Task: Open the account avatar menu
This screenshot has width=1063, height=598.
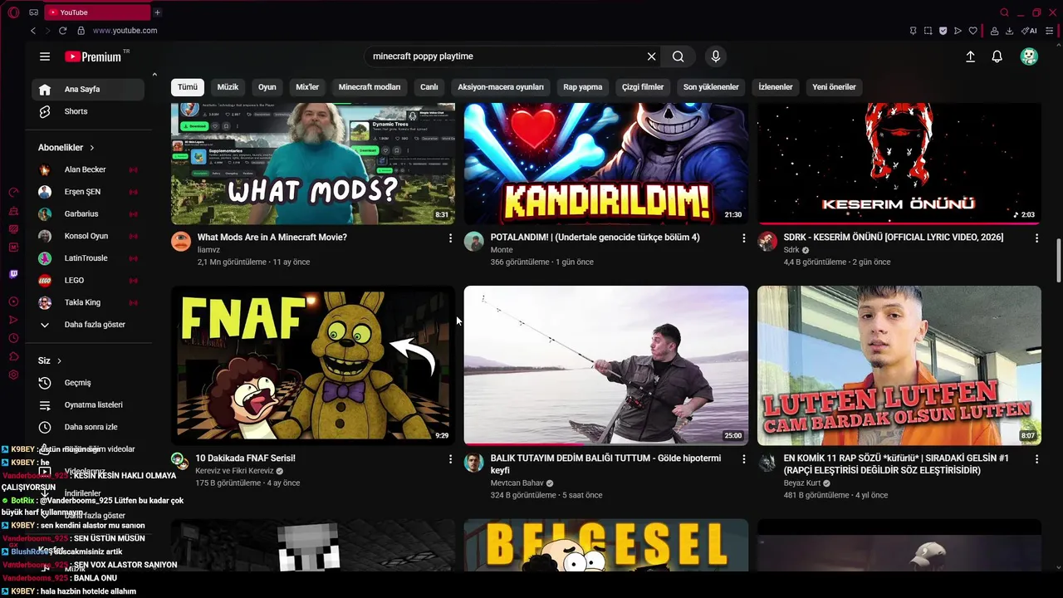Action: tap(1029, 56)
